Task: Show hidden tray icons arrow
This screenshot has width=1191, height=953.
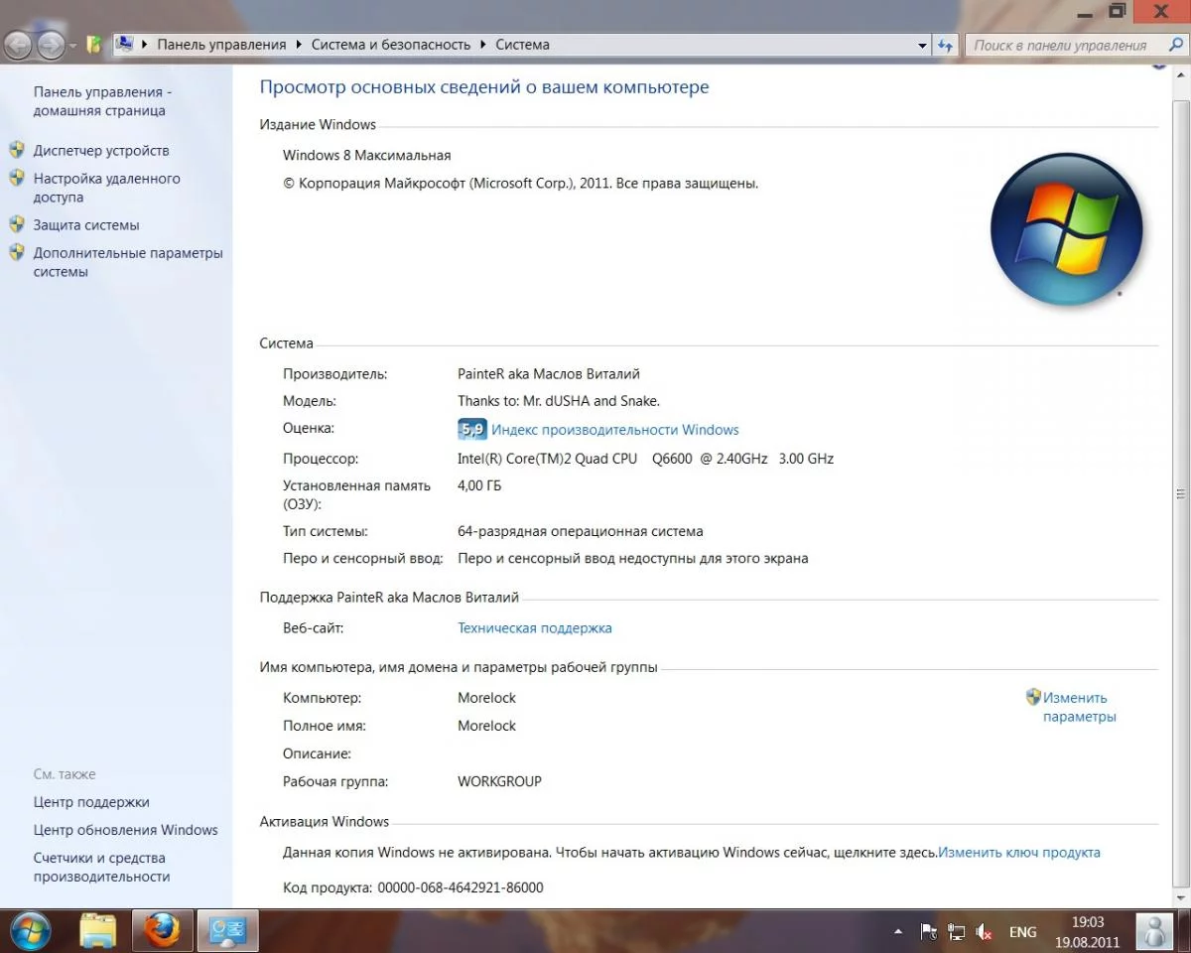Action: 899,932
